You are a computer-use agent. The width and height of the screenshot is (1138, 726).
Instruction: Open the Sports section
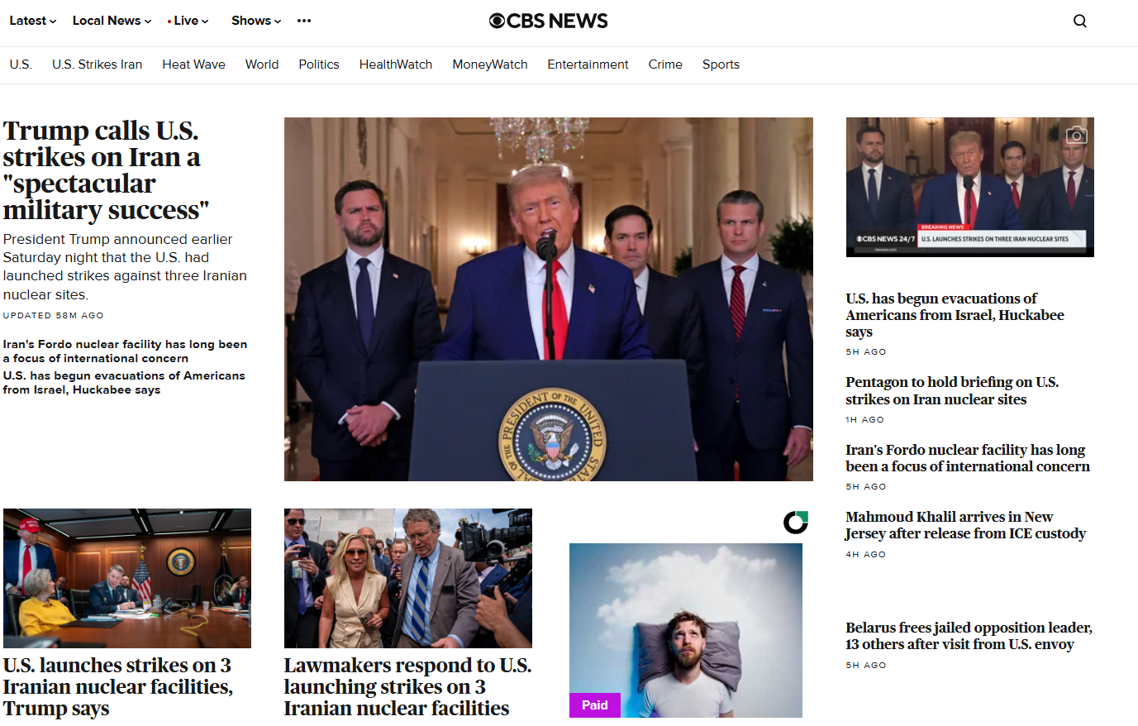point(721,64)
